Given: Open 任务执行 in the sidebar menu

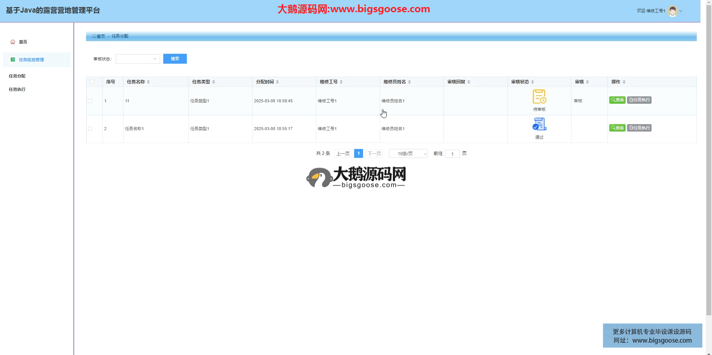Looking at the screenshot, I should click(x=17, y=89).
